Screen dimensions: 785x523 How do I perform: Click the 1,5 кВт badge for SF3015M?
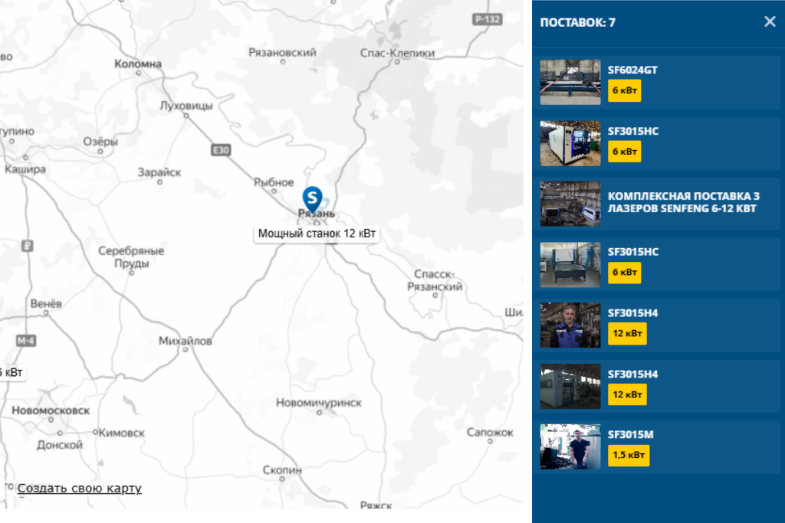point(629,455)
